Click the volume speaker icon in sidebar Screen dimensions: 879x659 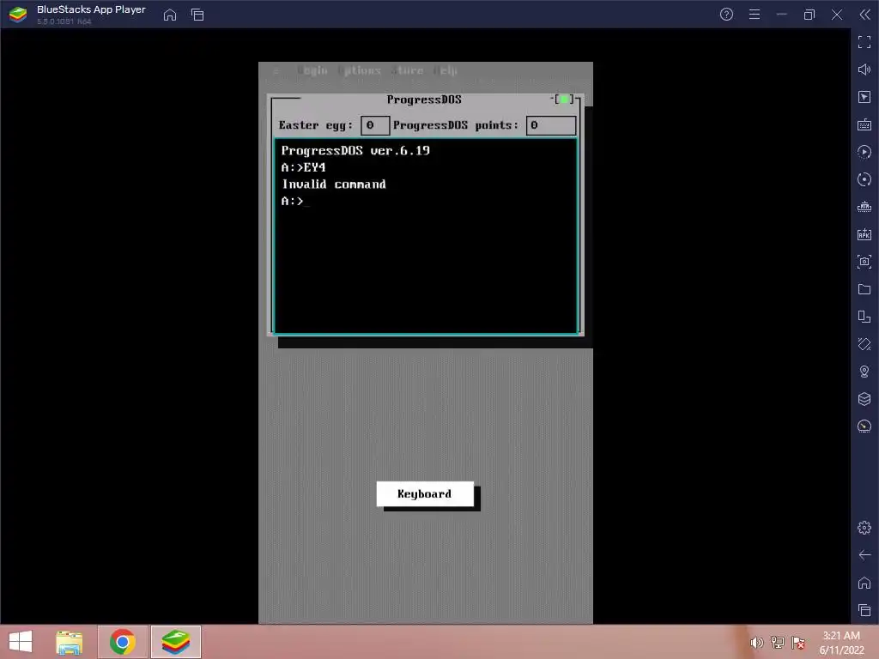coord(864,70)
